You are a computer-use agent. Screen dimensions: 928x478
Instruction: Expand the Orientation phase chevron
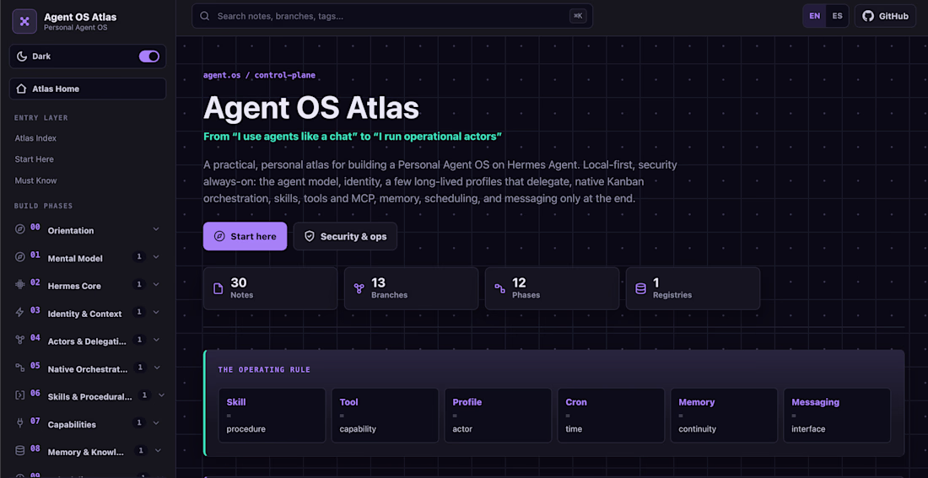point(156,229)
